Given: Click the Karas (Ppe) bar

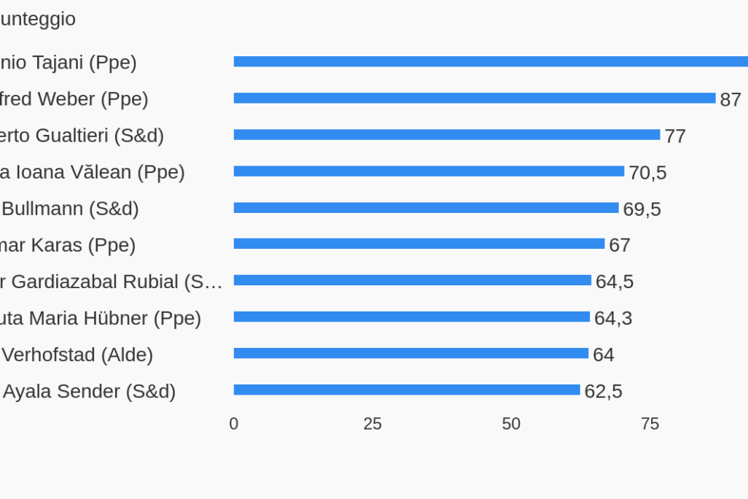Looking at the screenshot, I should tap(418, 244).
